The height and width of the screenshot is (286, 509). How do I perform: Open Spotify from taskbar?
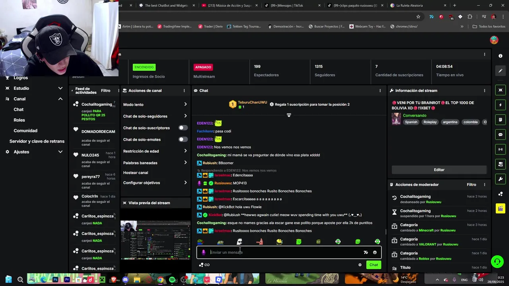pyautogui.click(x=172, y=280)
